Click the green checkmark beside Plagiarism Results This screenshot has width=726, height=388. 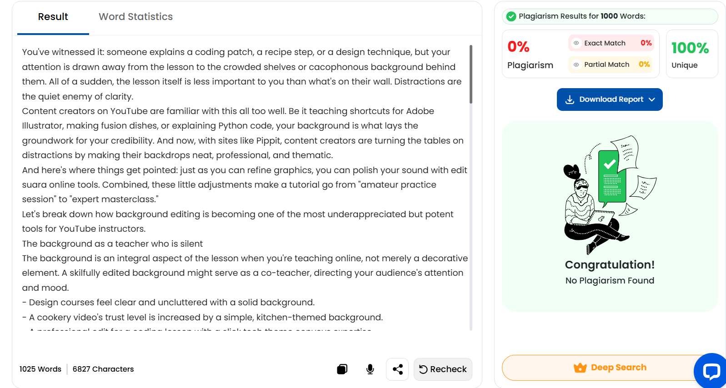pyautogui.click(x=511, y=16)
